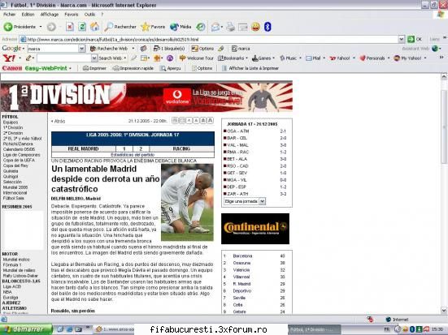Click the Stop loading icon
Image resolution: width=448 pixels, height=335 pixels.
coord(69,27)
